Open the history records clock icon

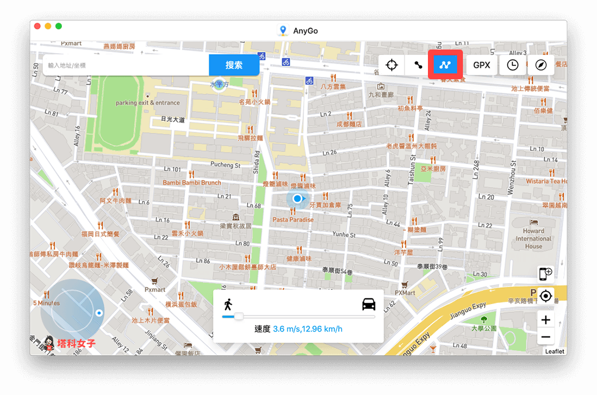pos(512,65)
